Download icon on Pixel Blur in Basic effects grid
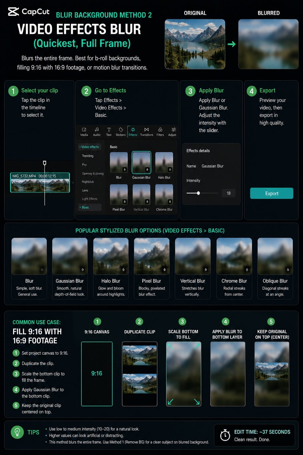The width and height of the screenshot is (303, 455). [125, 201]
